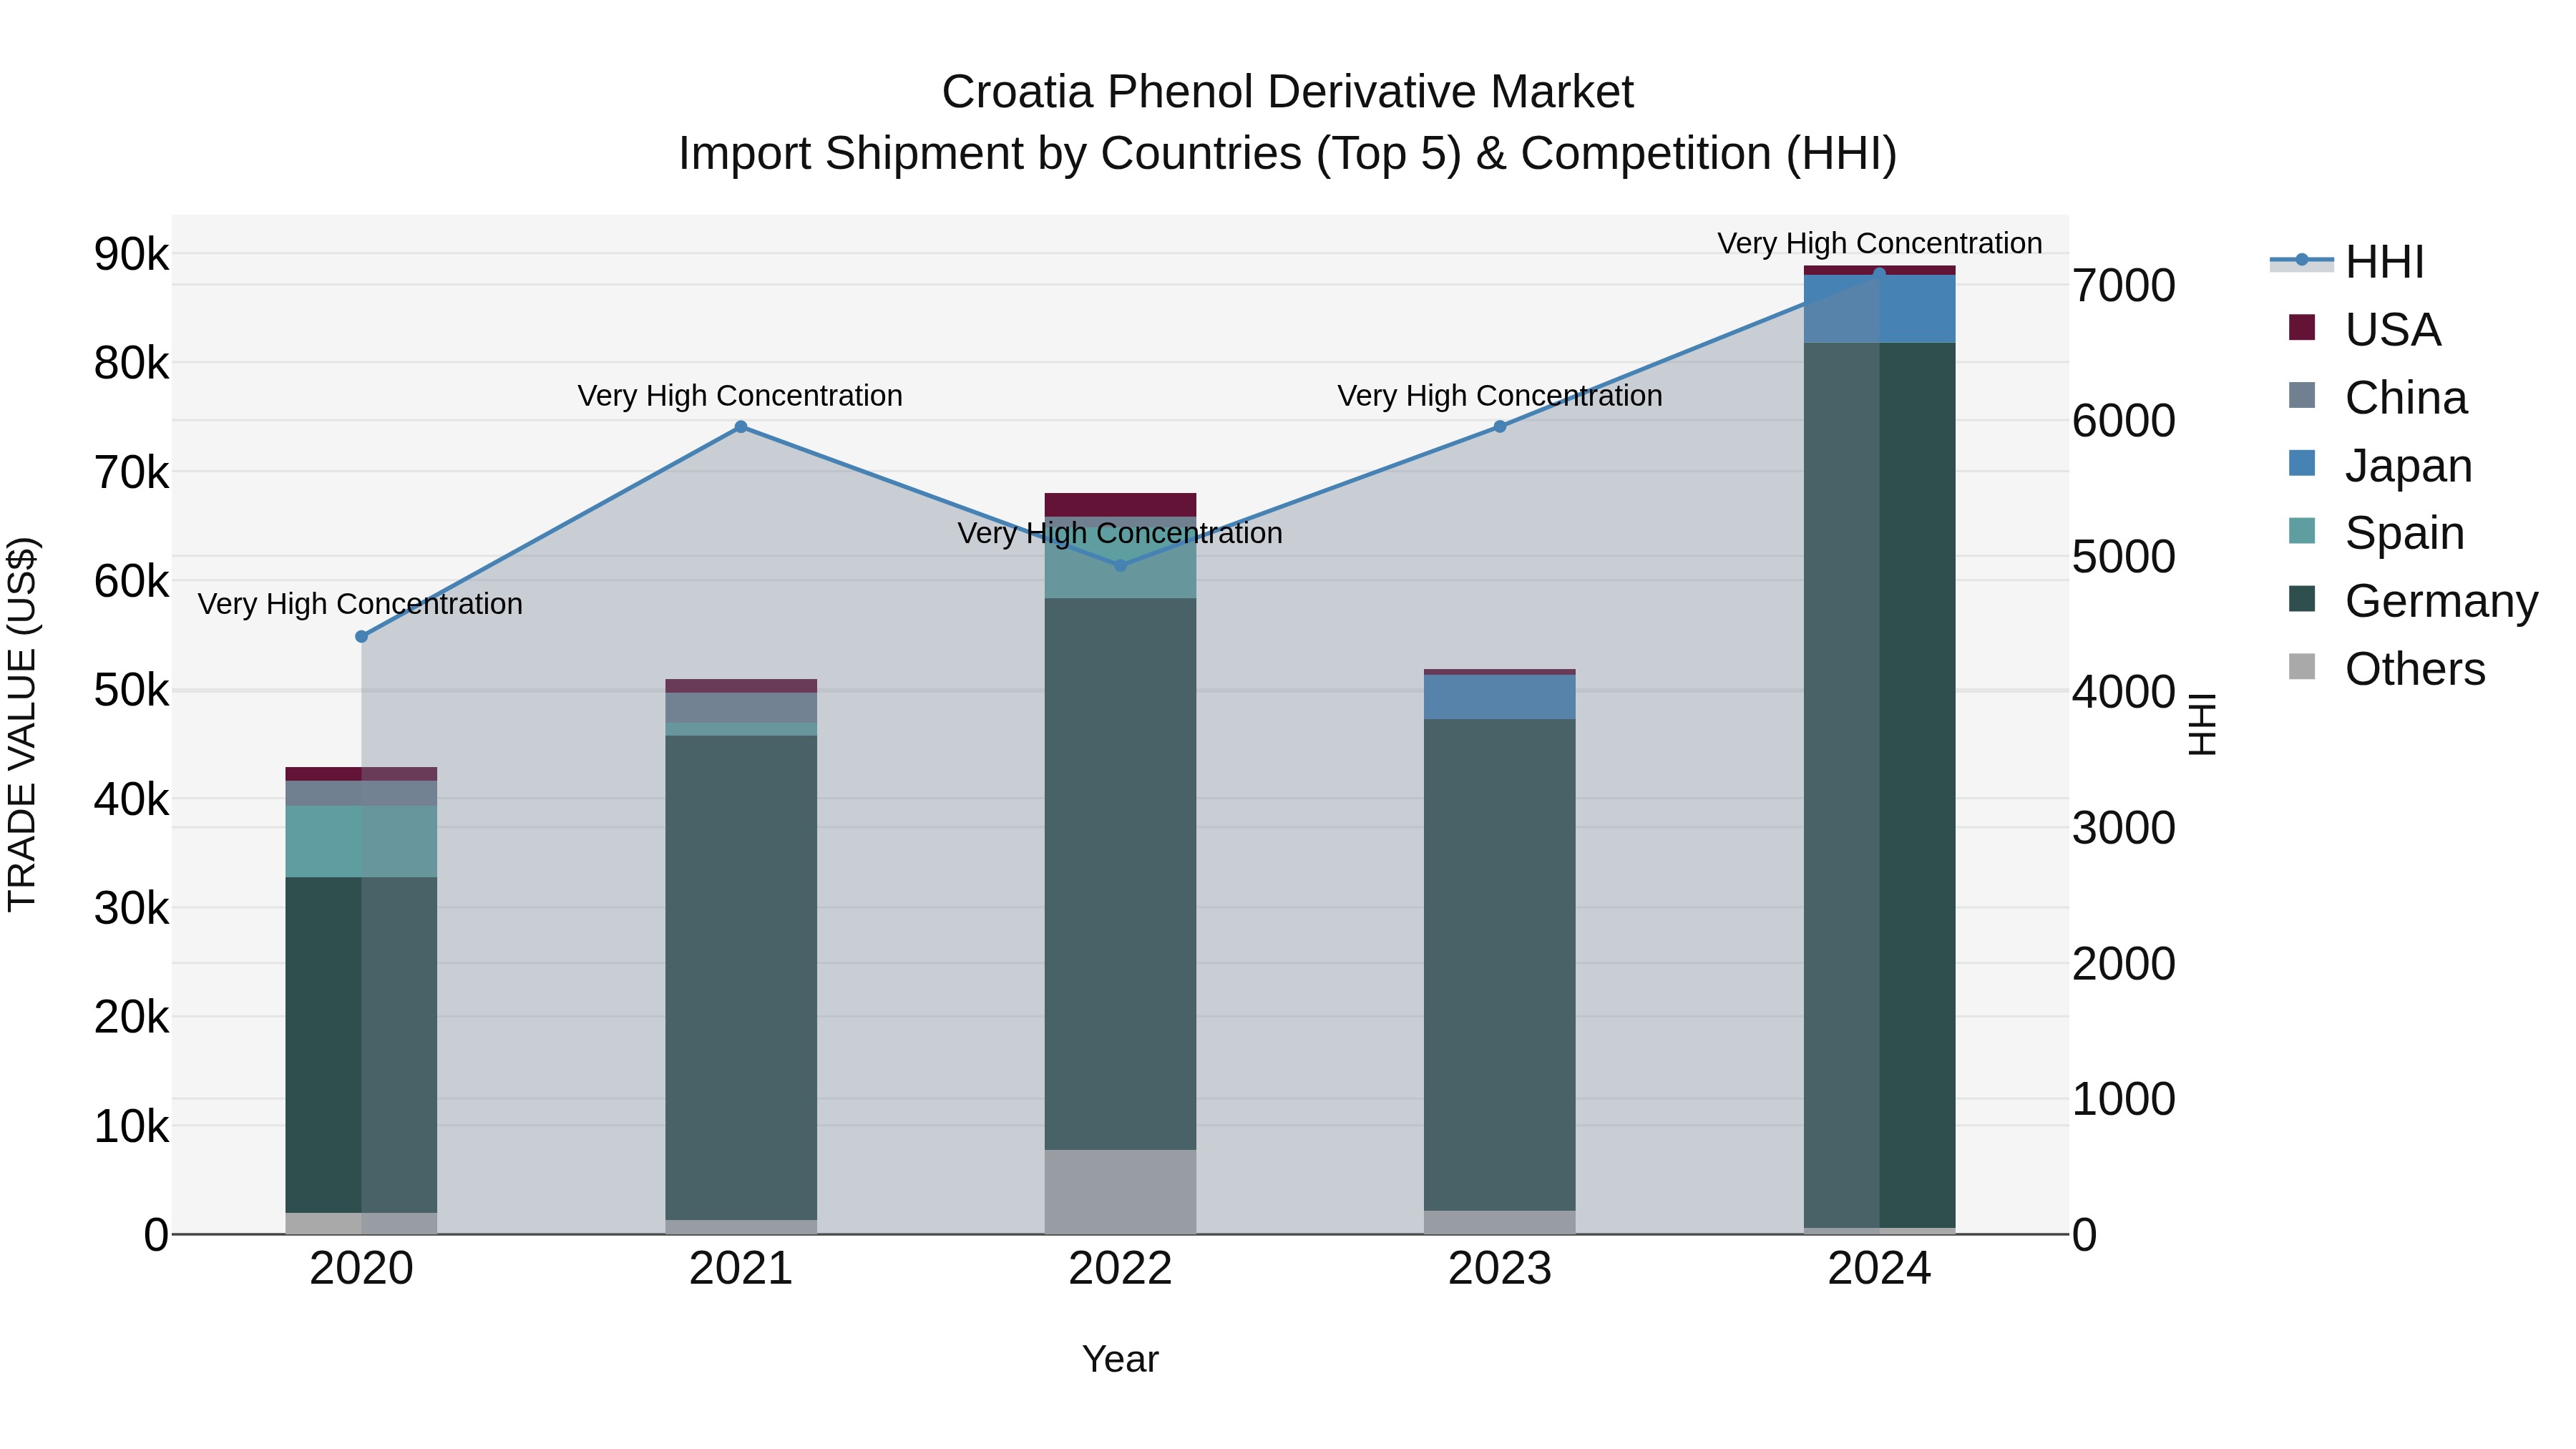The width and height of the screenshot is (2576, 1449).
Task: Click the HHI data point for 2024
Action: click(x=1879, y=274)
